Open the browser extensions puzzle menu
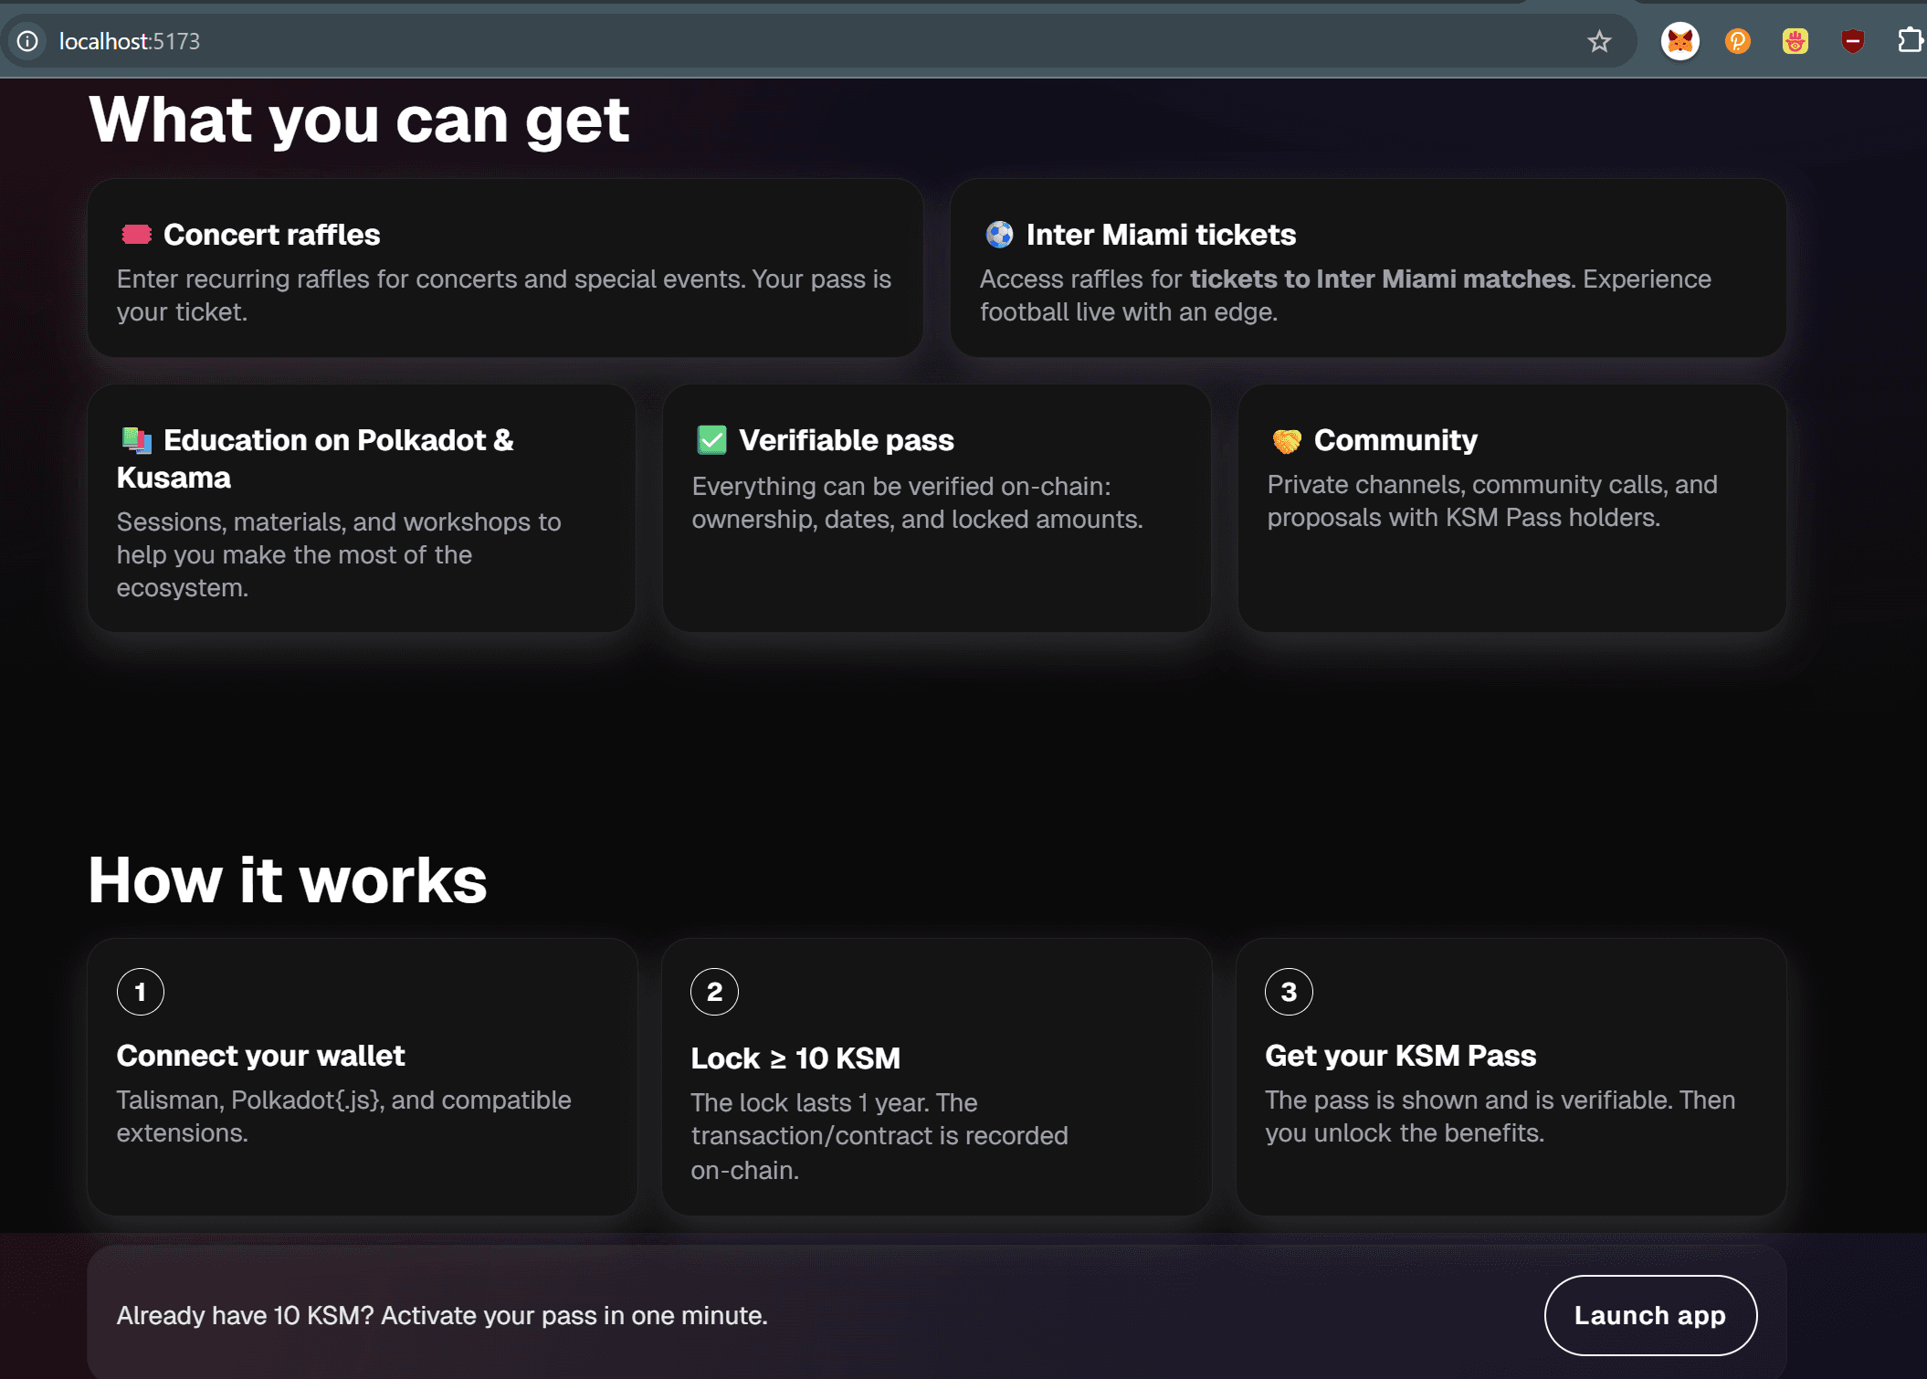1927x1379 pixels. [1910, 41]
